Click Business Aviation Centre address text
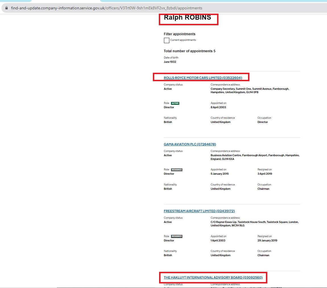The image size is (327, 288). click(x=255, y=157)
